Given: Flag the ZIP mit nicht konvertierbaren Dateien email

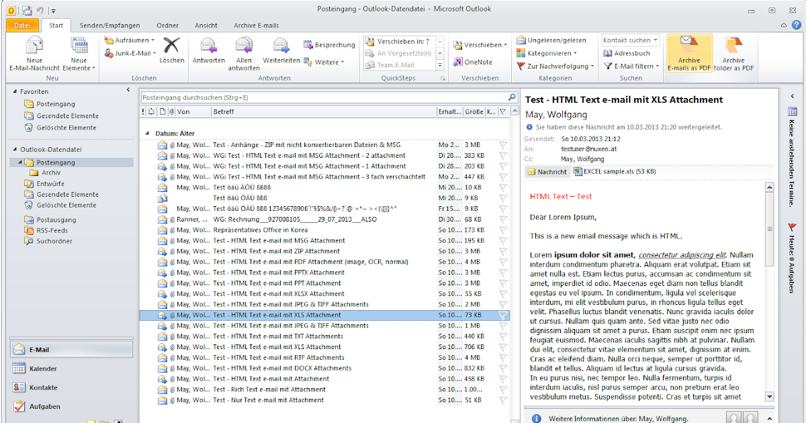Looking at the screenshot, I should (503, 144).
